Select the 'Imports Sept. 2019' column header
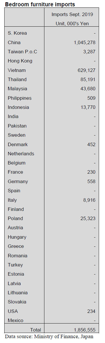 tap(72, 14)
